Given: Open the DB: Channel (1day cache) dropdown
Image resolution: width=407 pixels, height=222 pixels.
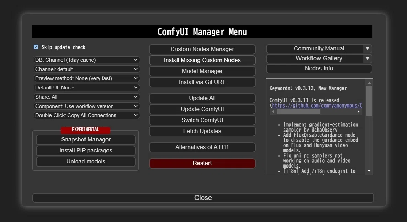Looking at the screenshot, I should (x=87, y=60).
